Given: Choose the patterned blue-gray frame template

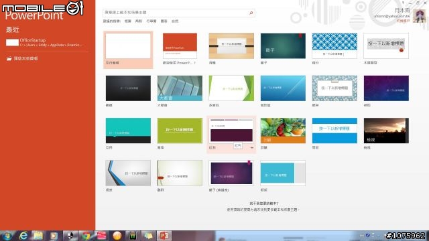Looking at the screenshot, I should point(334,88).
